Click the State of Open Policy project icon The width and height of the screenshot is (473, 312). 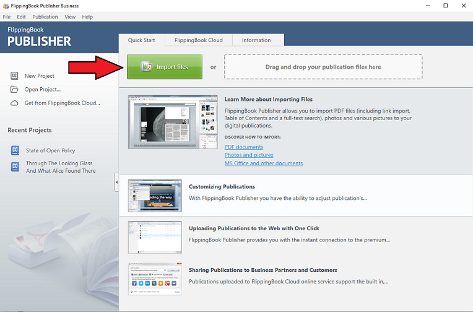[15, 150]
